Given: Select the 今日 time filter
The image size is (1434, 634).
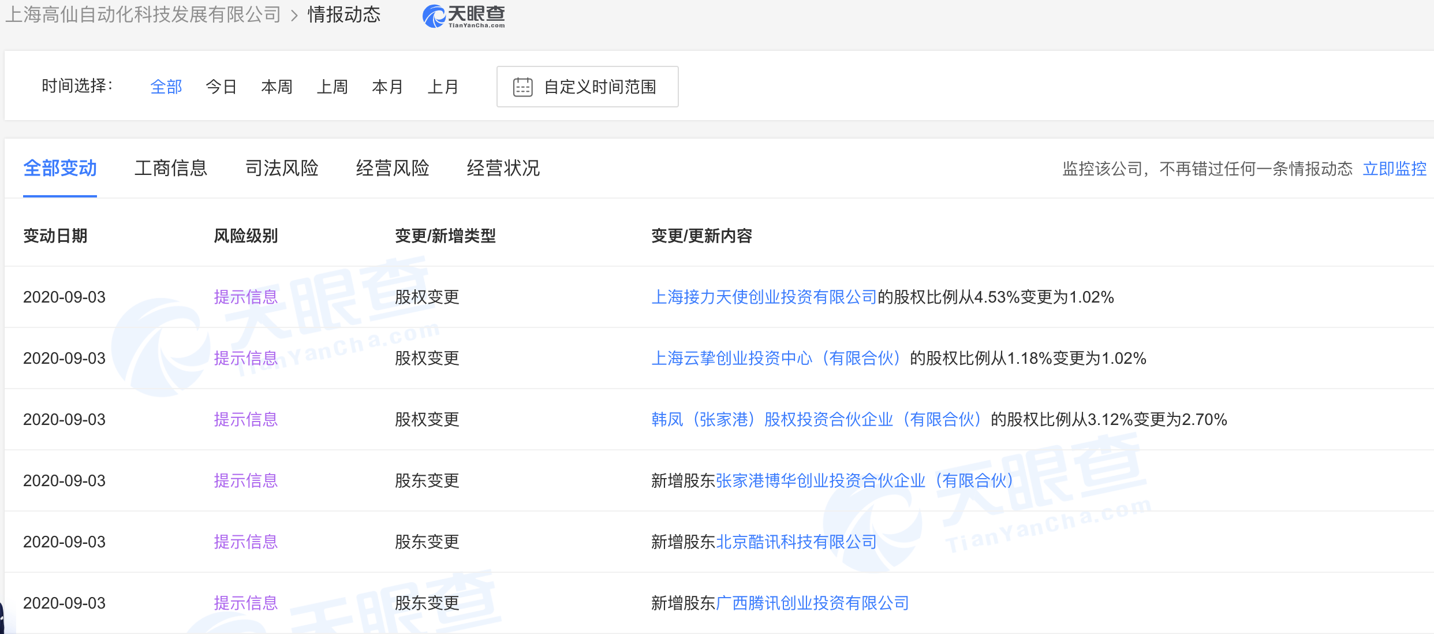Looking at the screenshot, I should (221, 87).
